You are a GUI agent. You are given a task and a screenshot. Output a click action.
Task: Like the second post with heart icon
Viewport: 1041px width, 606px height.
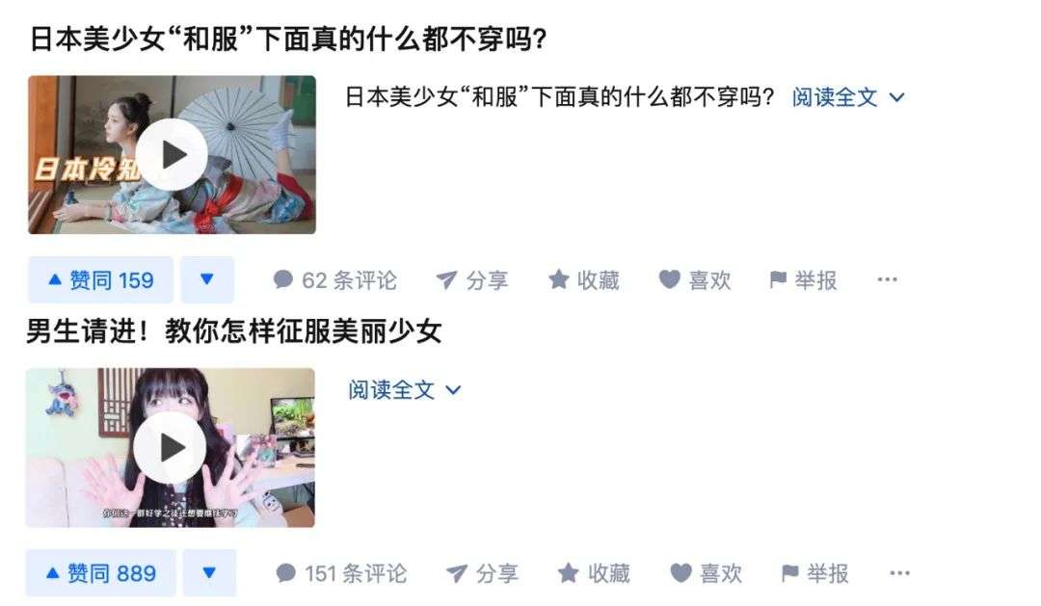coord(706,573)
